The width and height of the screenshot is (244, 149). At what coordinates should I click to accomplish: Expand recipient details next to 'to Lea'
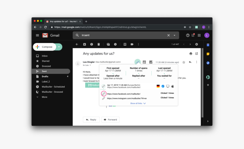tap(90, 65)
